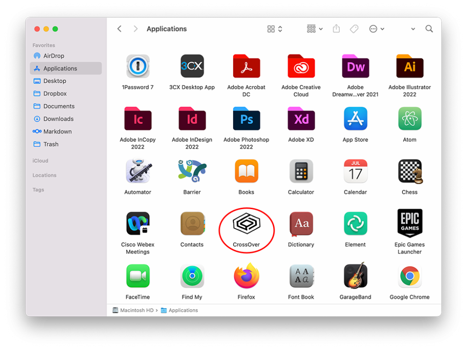Open the Epic Games Launcher icon
The image size is (467, 350).
410,224
